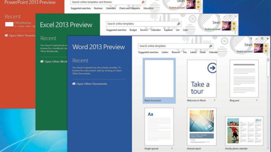Screen dimensions: 271x152
Task: Select Business suggested search in PowerPoint
Action: coord(98,8)
